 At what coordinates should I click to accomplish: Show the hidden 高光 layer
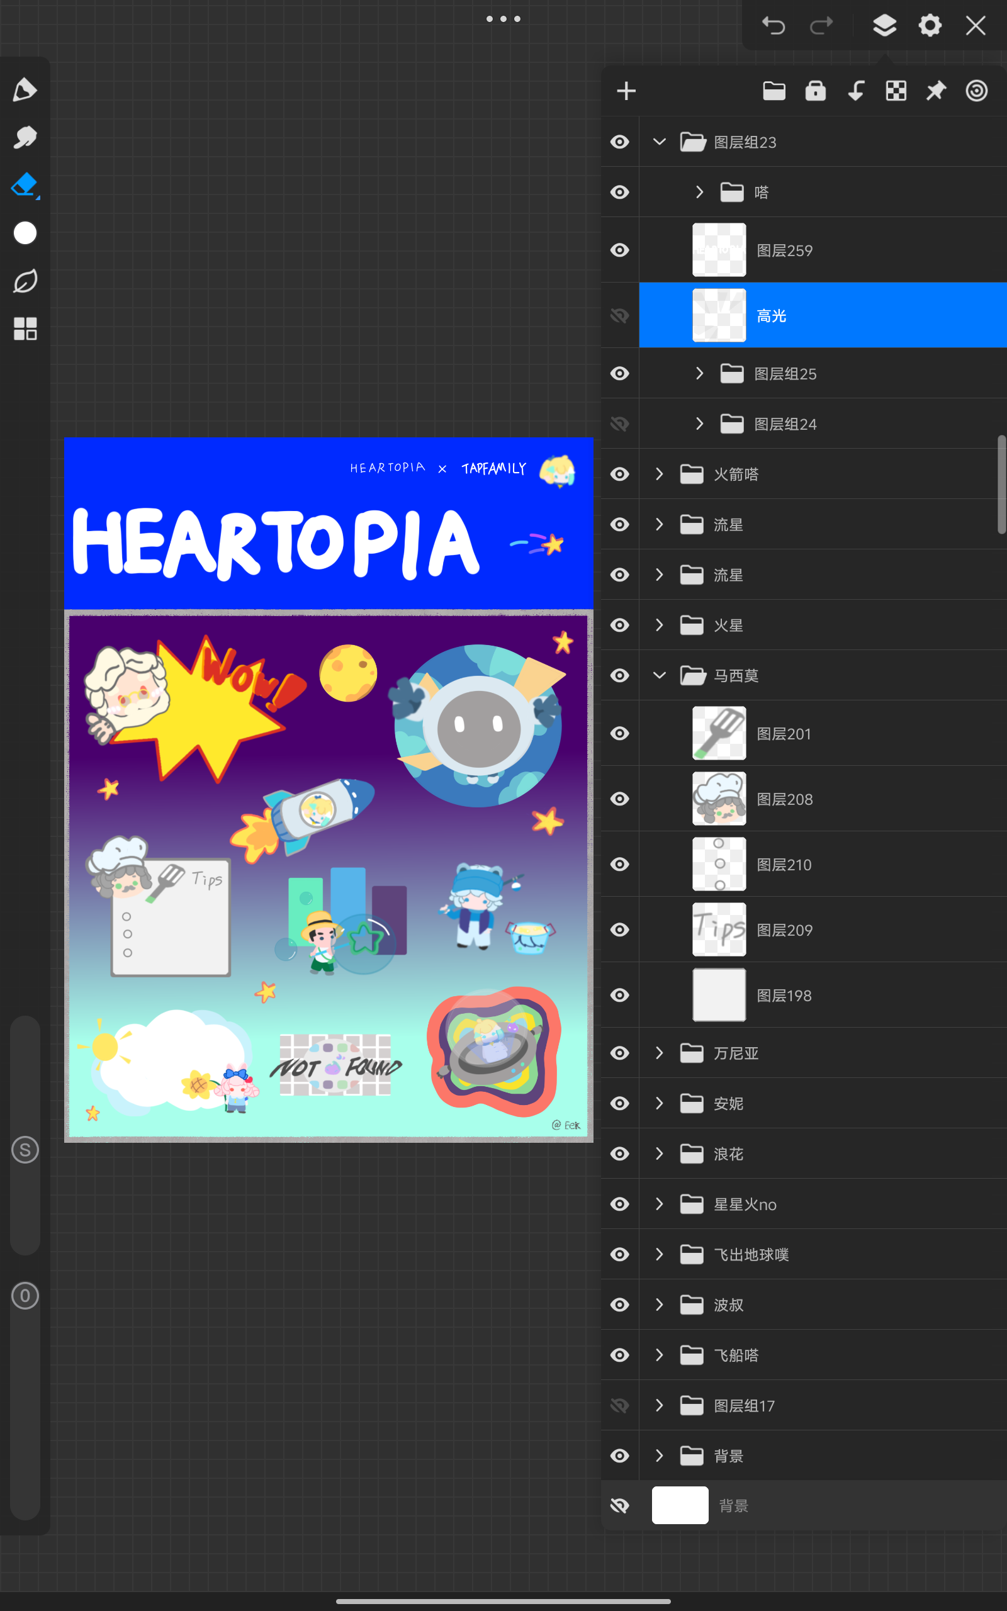(619, 315)
